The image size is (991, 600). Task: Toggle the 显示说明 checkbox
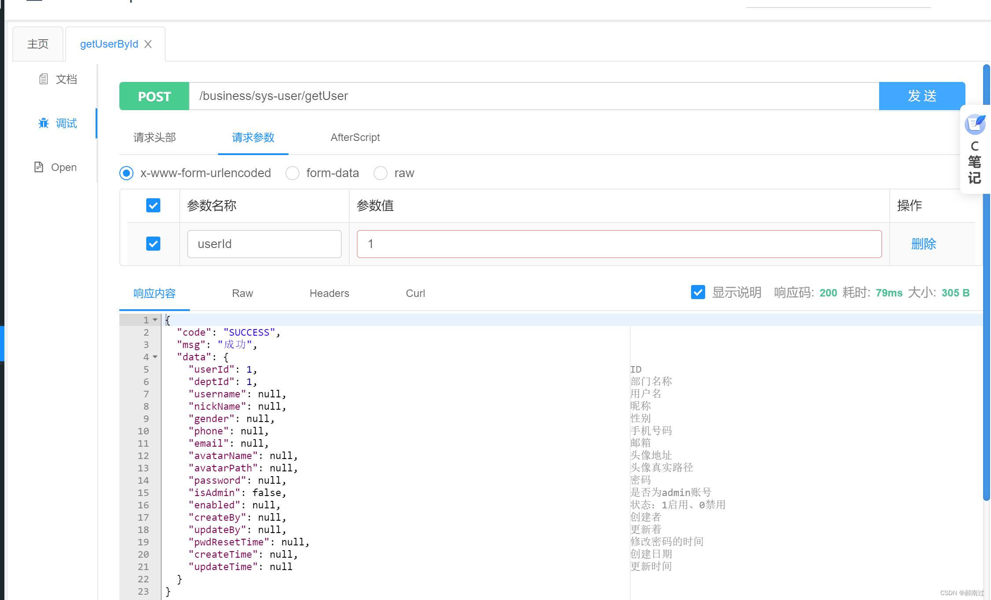698,293
